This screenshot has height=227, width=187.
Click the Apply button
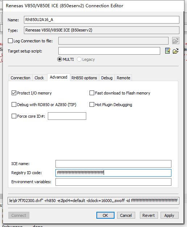[169, 215]
